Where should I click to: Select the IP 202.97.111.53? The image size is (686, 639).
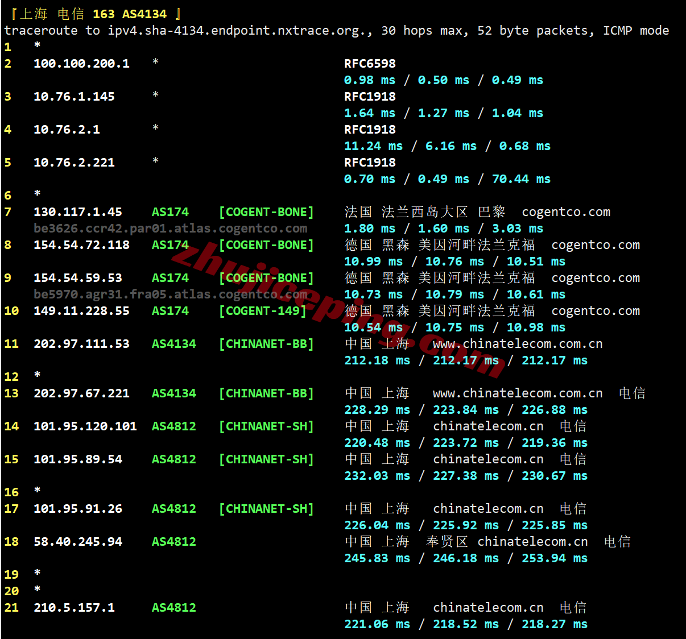[x=81, y=344]
